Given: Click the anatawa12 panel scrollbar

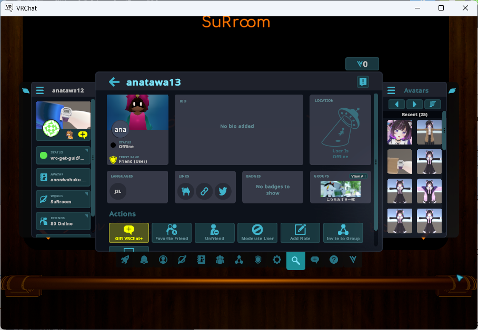Looking at the screenshot, I should pyautogui.click(x=93, y=158).
